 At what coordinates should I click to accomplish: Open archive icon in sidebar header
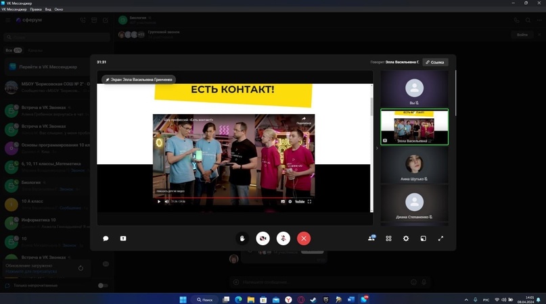tap(94, 20)
